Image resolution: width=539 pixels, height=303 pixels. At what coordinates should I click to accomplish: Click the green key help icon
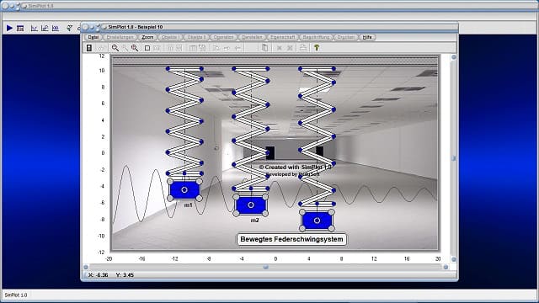click(317, 48)
